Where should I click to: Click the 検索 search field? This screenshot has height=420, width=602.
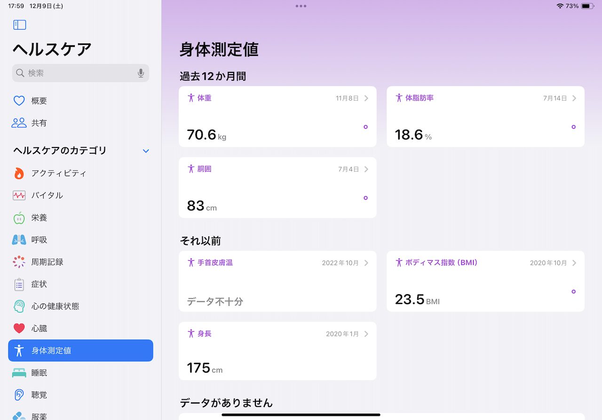click(x=80, y=73)
